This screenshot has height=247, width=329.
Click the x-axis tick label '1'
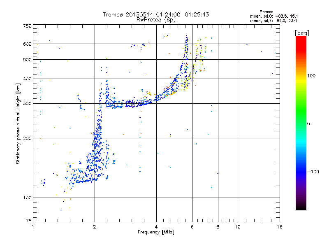33,227
